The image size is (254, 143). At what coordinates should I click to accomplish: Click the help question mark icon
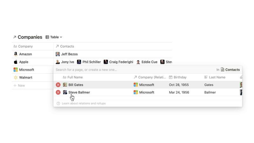point(58,103)
